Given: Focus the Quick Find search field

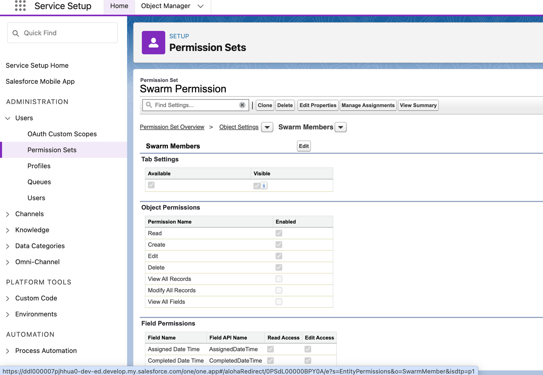Looking at the screenshot, I should pyautogui.click(x=62, y=33).
